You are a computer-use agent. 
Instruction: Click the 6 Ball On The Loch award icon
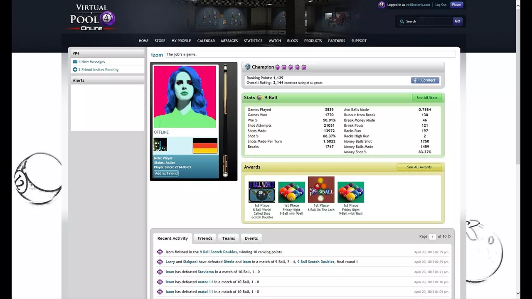pos(321,190)
